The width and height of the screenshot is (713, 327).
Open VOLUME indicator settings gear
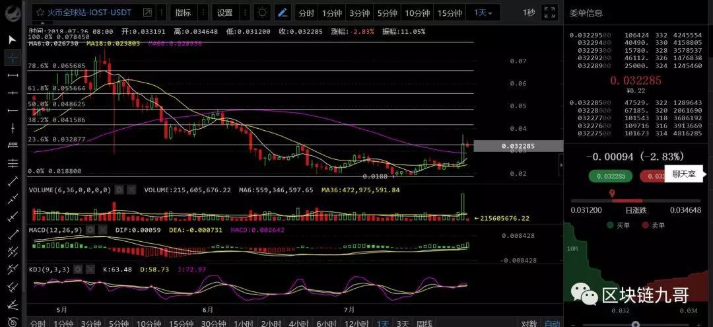119,190
